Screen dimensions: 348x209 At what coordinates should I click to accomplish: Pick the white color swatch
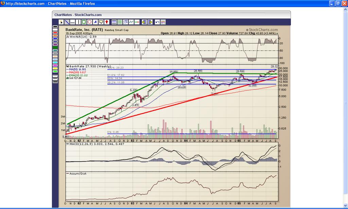[55, 30]
